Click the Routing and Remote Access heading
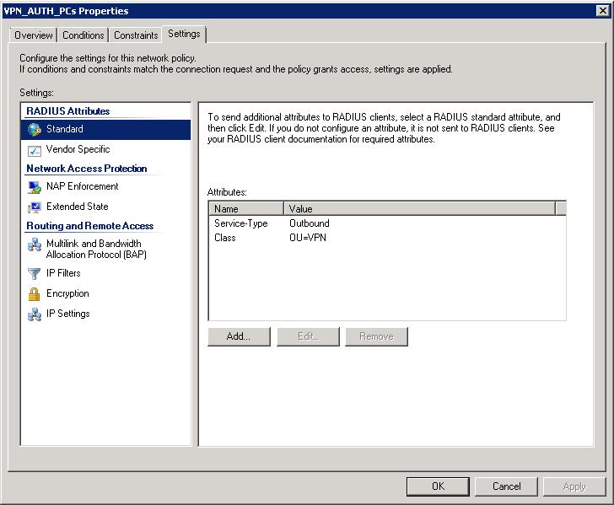The width and height of the screenshot is (614, 505). coord(89,226)
